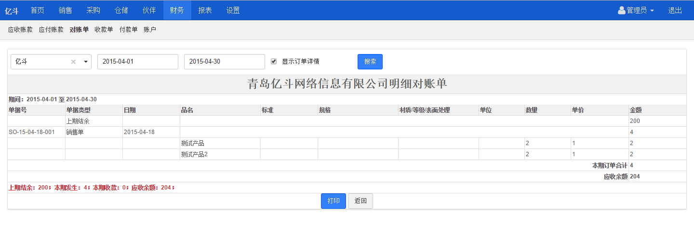Viewport: 694px width, 243px height.
Task: Switch to the 应收账款 tab
Action: [20, 29]
